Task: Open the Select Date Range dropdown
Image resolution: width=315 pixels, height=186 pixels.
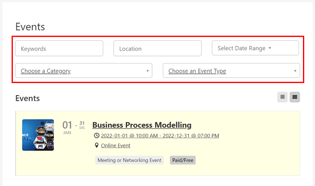Action: [x=255, y=48]
